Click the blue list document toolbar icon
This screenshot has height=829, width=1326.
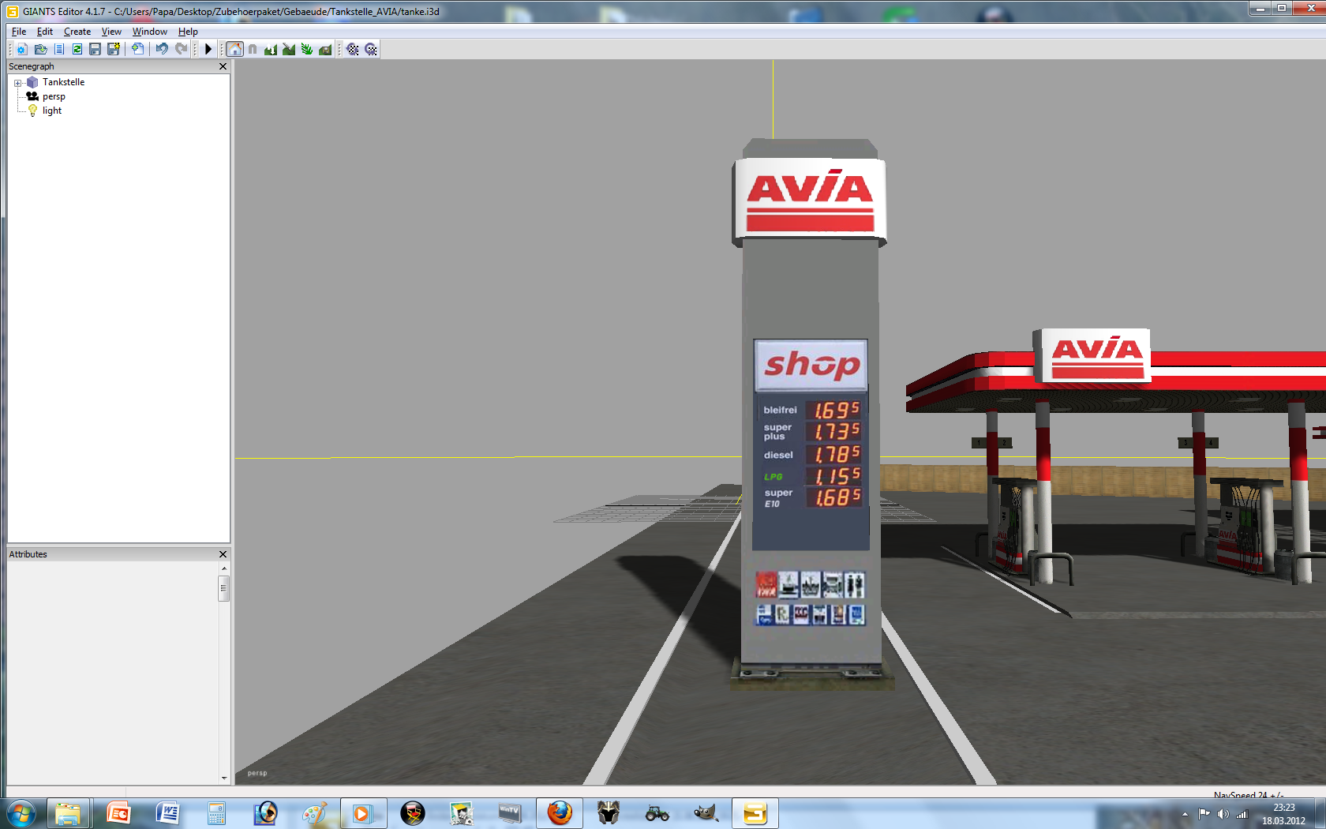pos(59,49)
